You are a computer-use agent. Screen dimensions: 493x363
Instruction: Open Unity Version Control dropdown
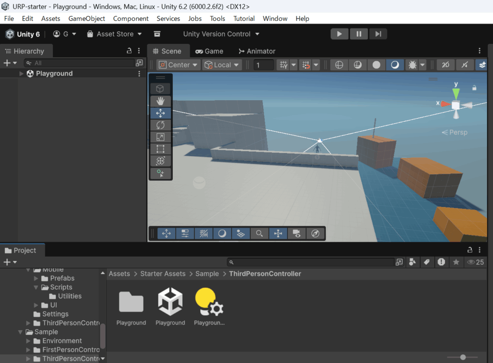[x=221, y=34]
